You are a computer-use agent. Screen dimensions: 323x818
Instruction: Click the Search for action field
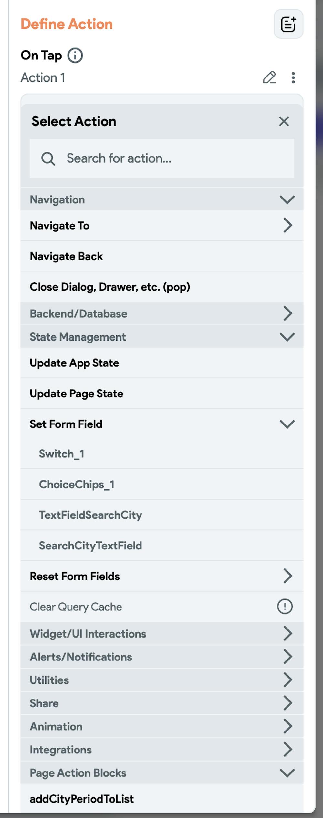coord(174,158)
